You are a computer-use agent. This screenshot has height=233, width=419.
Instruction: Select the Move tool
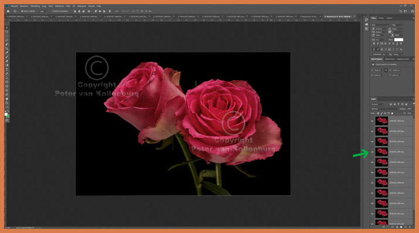pyautogui.click(x=6, y=28)
